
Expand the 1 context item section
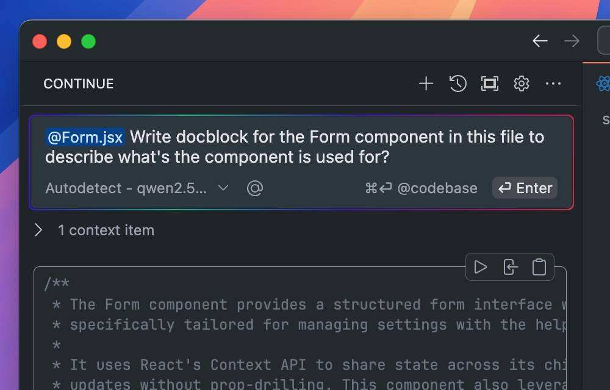coord(39,230)
